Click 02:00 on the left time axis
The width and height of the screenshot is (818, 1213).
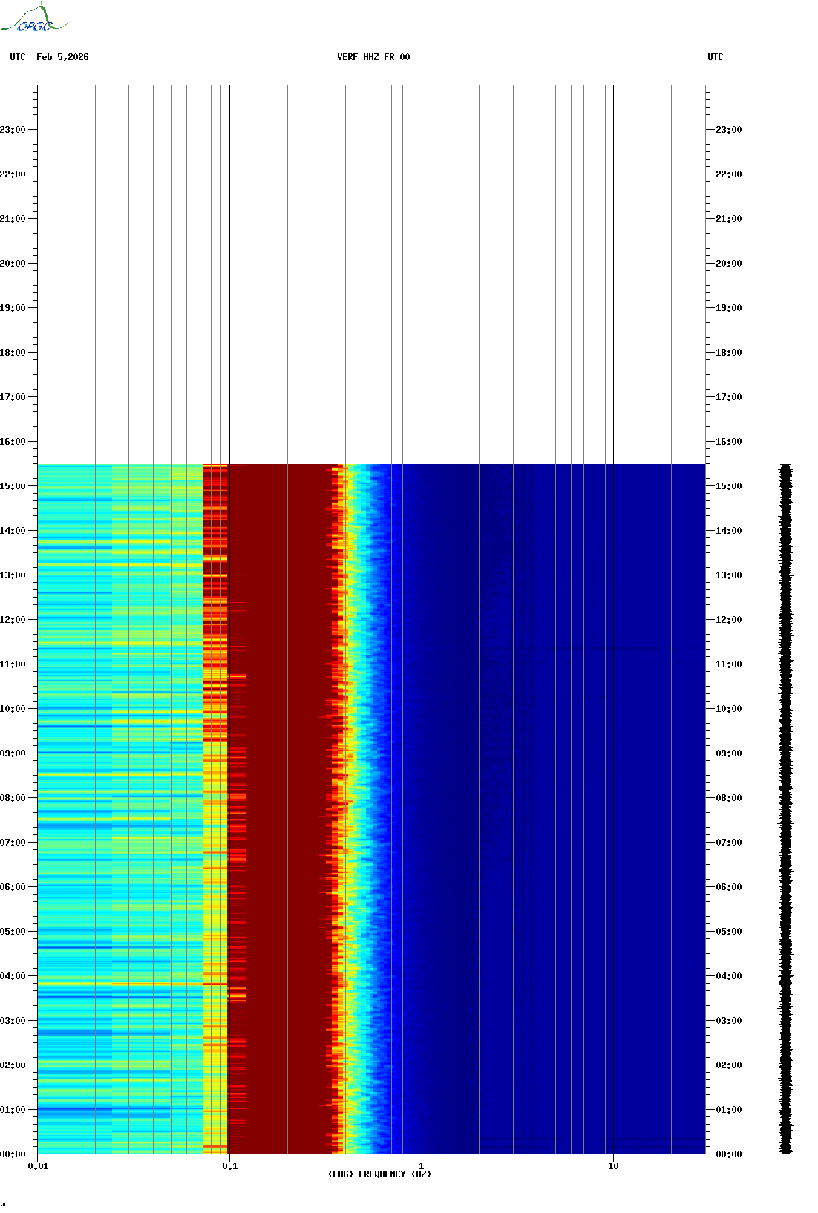pyautogui.click(x=13, y=1065)
